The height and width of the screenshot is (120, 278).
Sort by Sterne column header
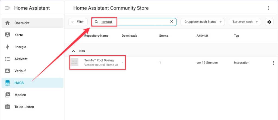163,36
